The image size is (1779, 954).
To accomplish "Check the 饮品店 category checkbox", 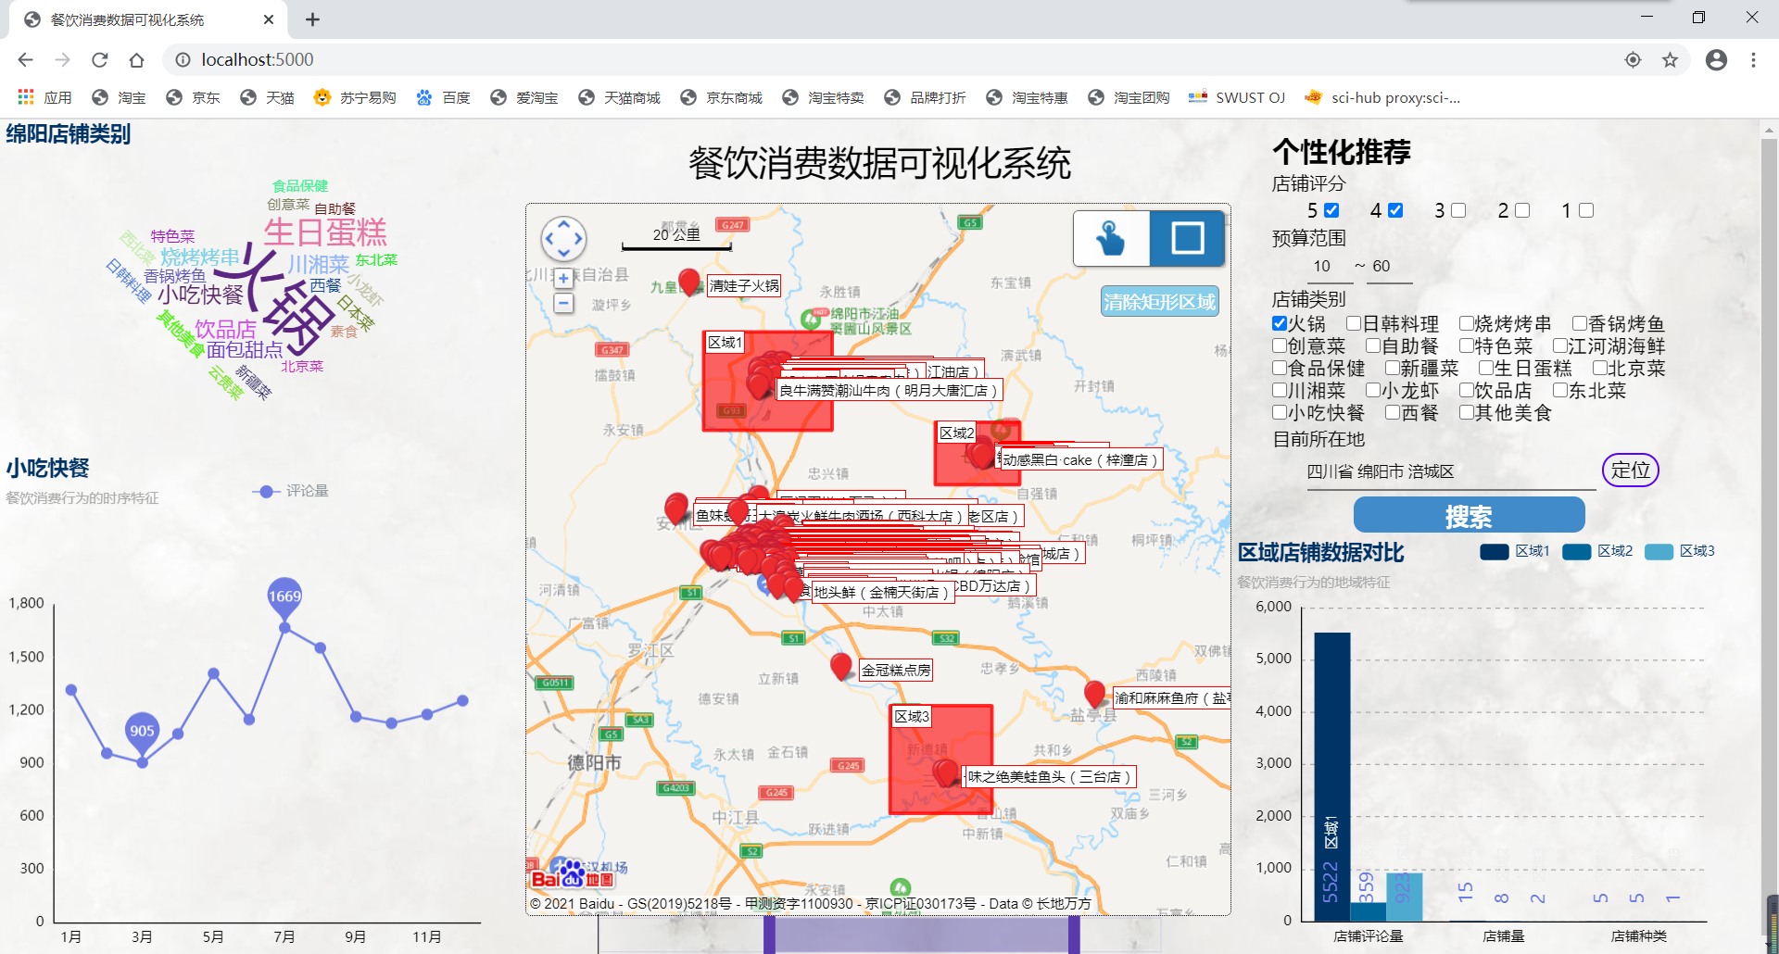I will tap(1467, 390).
